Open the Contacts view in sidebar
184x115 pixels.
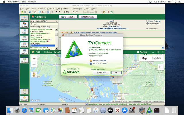click(24, 18)
